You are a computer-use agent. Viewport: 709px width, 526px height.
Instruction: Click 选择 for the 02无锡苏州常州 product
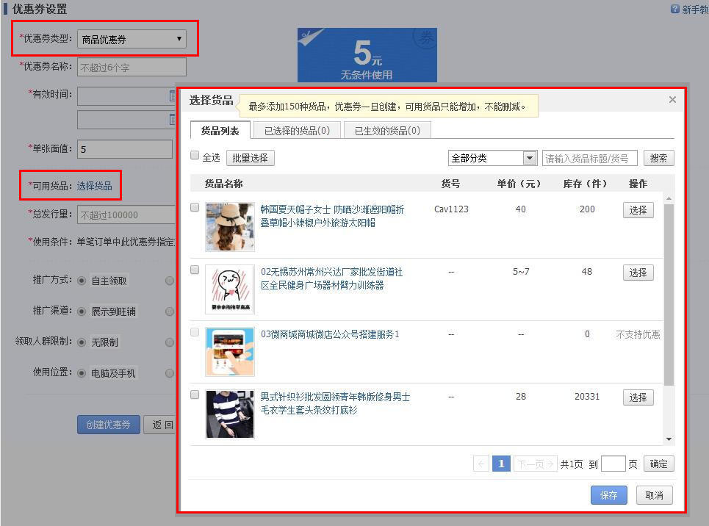(x=638, y=273)
